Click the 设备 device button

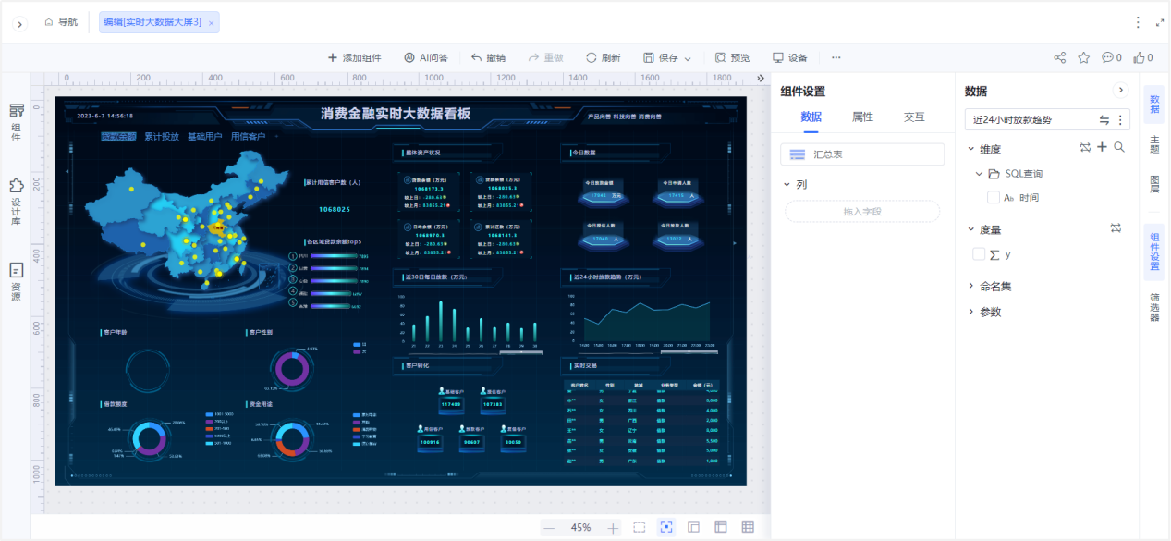pyautogui.click(x=790, y=57)
